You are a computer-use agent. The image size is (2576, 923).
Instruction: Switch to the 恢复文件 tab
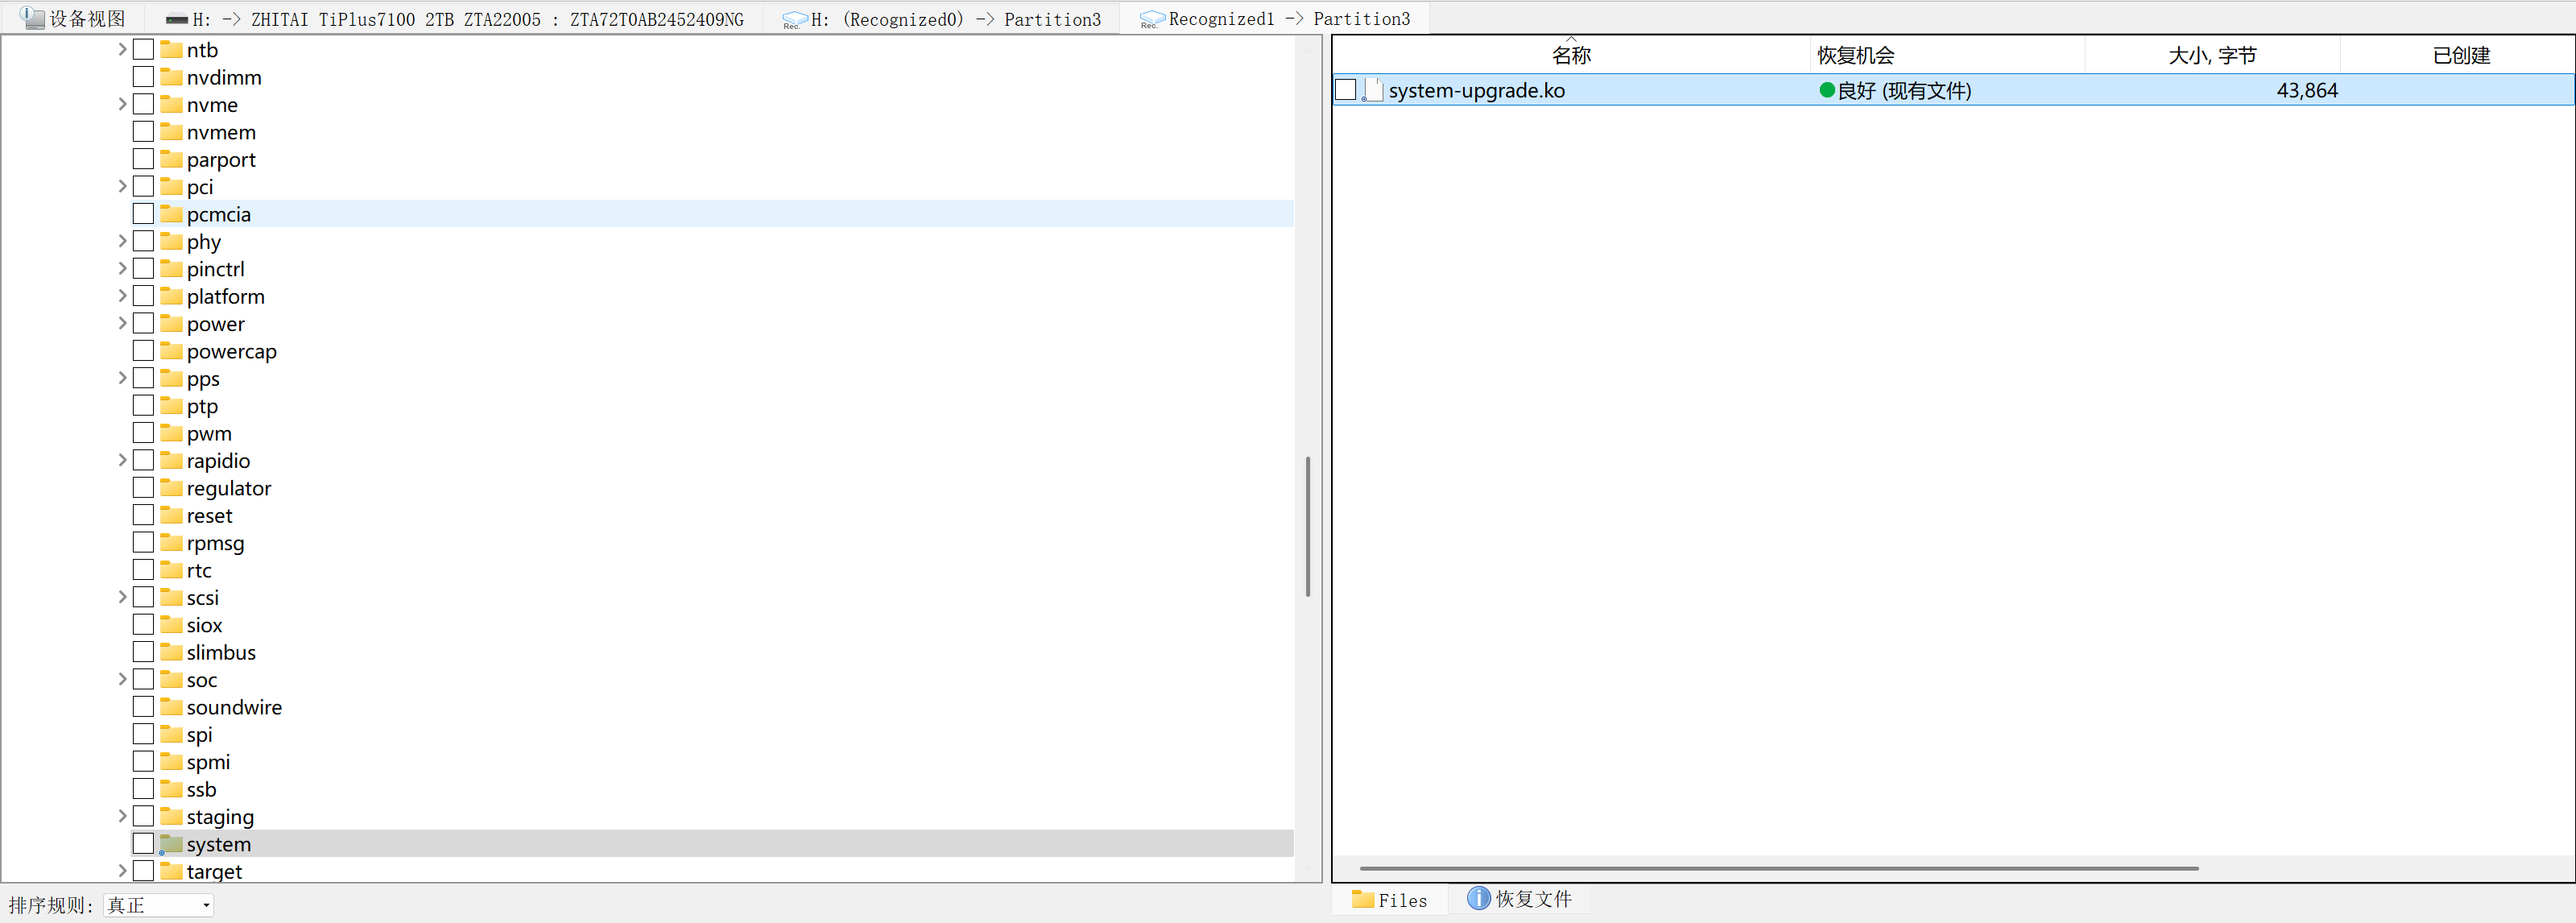(x=1532, y=899)
